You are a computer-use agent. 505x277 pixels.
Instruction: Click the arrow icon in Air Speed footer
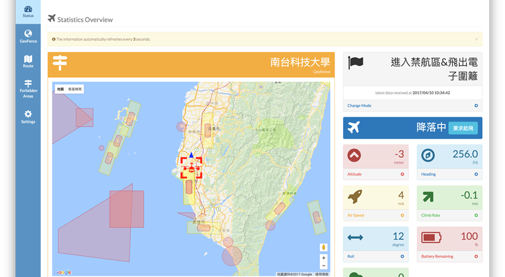(x=402, y=215)
